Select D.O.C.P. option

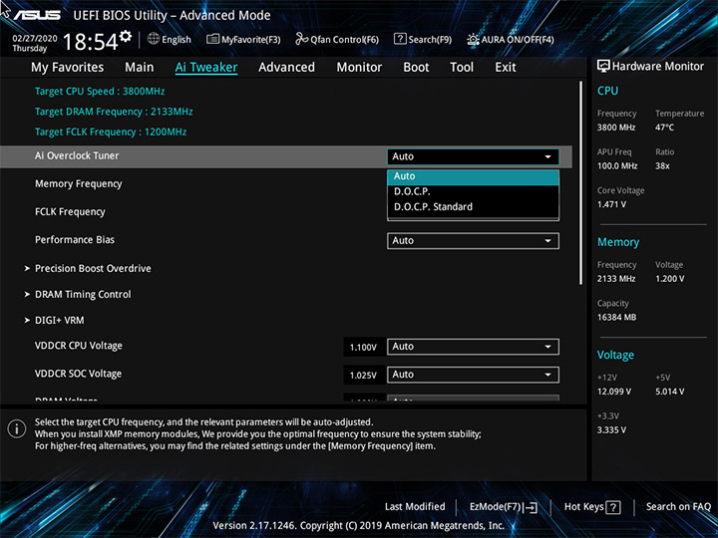click(x=473, y=191)
